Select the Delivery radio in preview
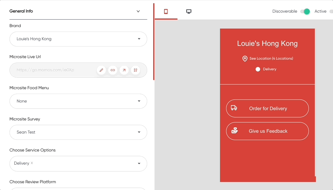 coord(258,69)
